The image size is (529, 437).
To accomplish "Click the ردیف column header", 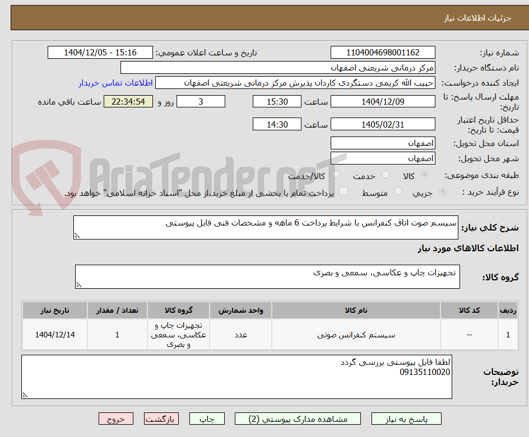I will coord(508,311).
